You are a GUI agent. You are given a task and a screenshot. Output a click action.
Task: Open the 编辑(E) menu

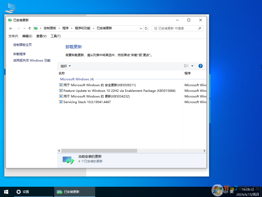point(27,36)
